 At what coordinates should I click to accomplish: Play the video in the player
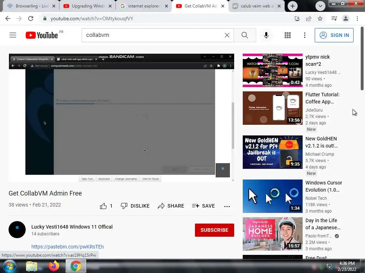[x=121, y=117]
